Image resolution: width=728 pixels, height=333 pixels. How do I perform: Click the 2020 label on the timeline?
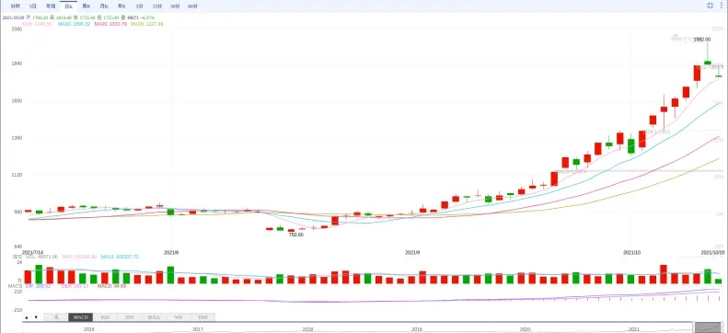tap(526, 329)
